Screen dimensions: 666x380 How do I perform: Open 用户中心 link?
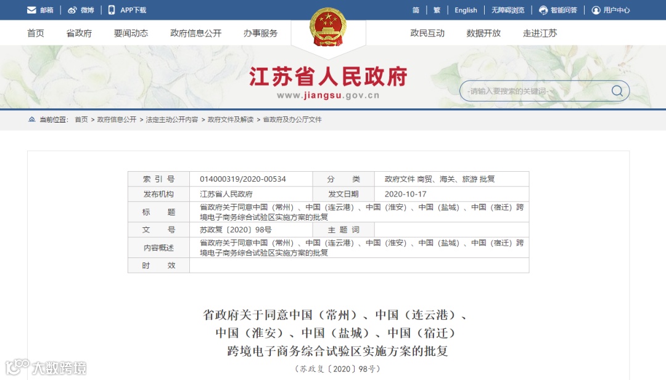pos(616,10)
